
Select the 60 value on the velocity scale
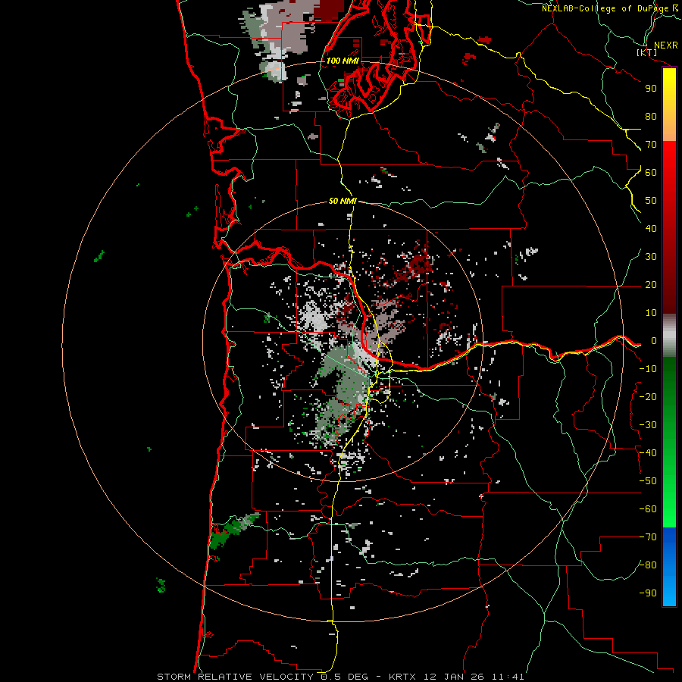(651, 173)
